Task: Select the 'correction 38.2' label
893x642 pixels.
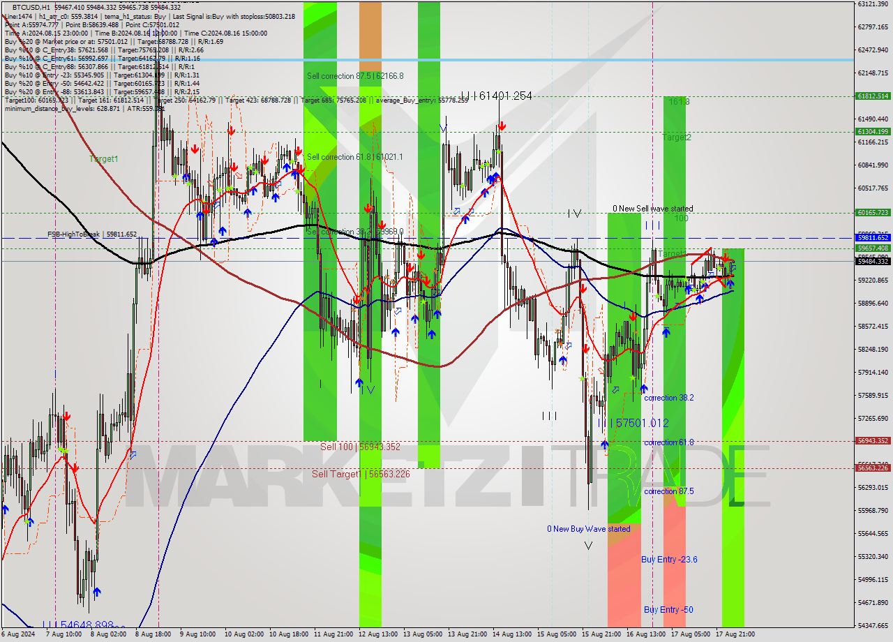Action: coord(669,398)
